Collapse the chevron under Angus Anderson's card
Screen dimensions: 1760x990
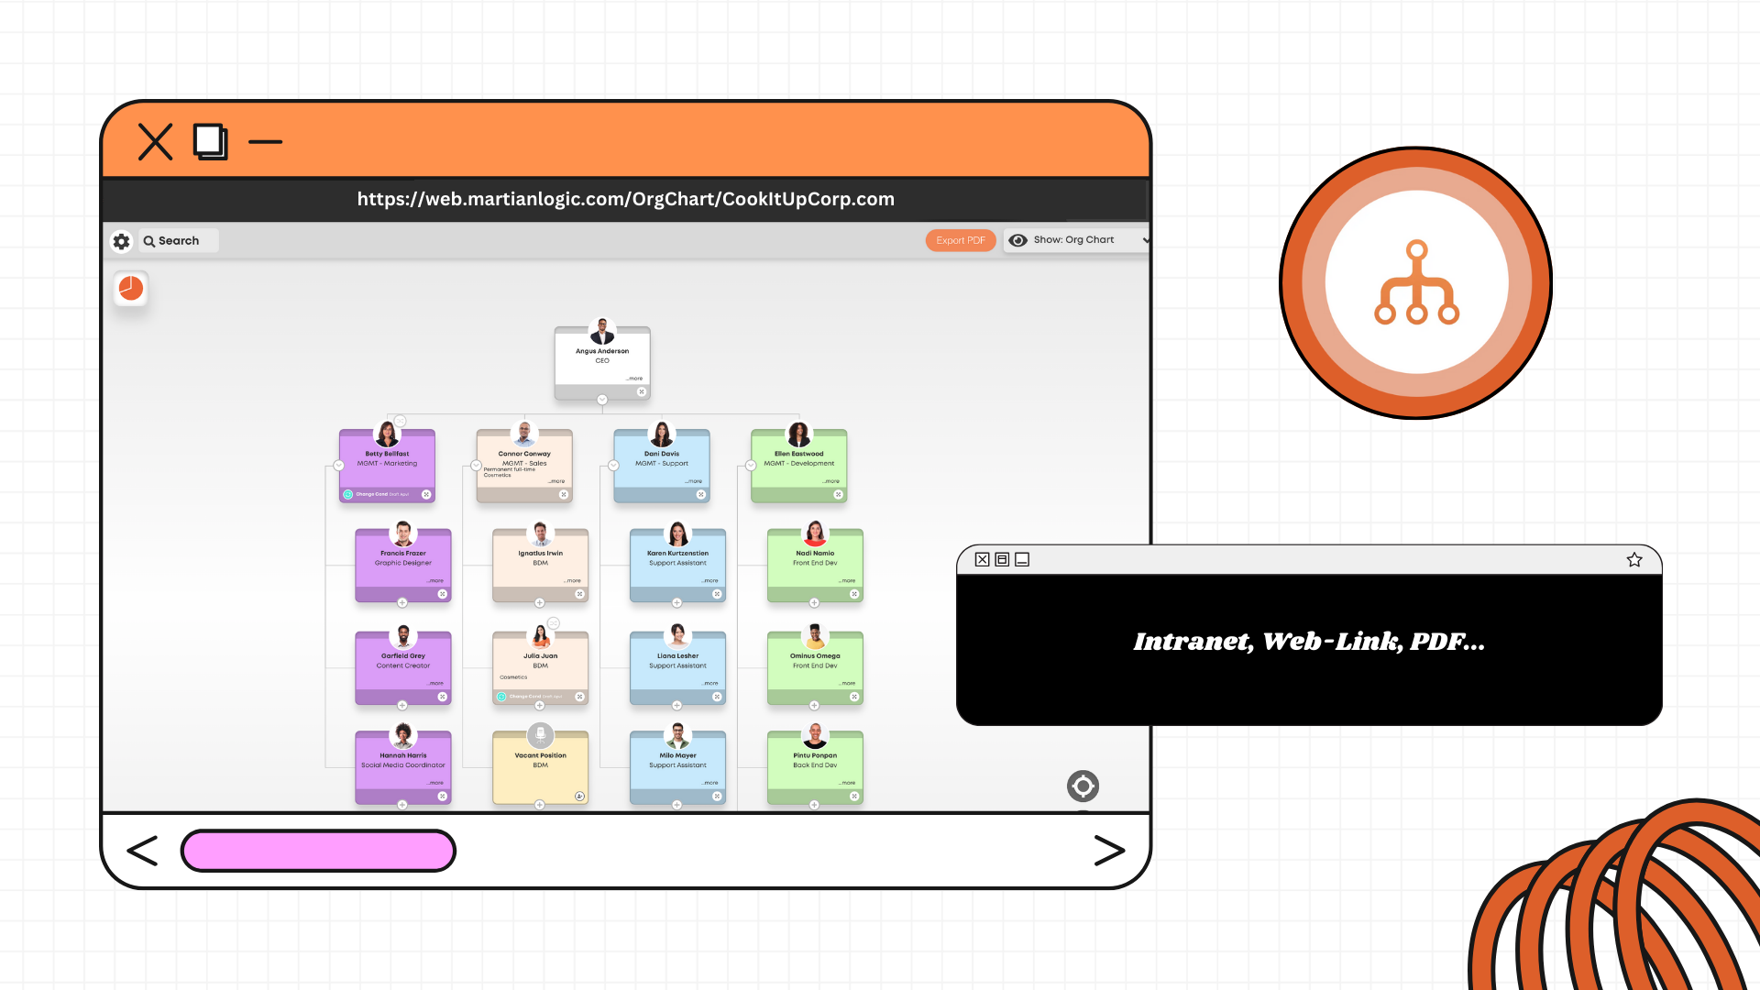point(602,400)
